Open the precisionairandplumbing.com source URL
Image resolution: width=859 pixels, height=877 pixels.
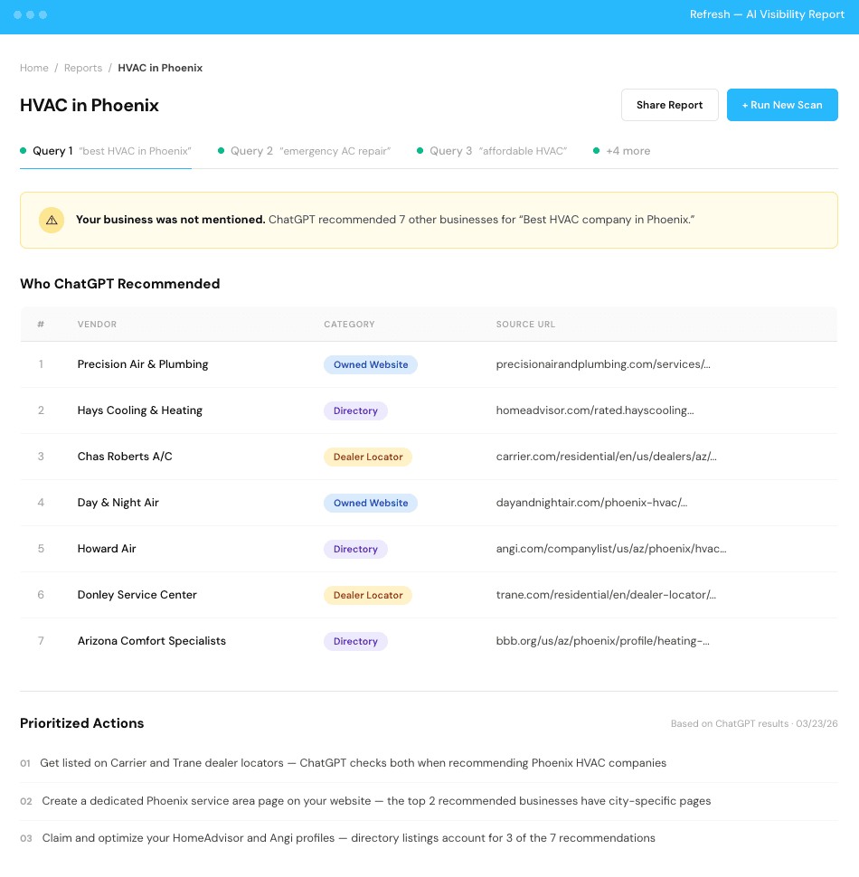603,364
